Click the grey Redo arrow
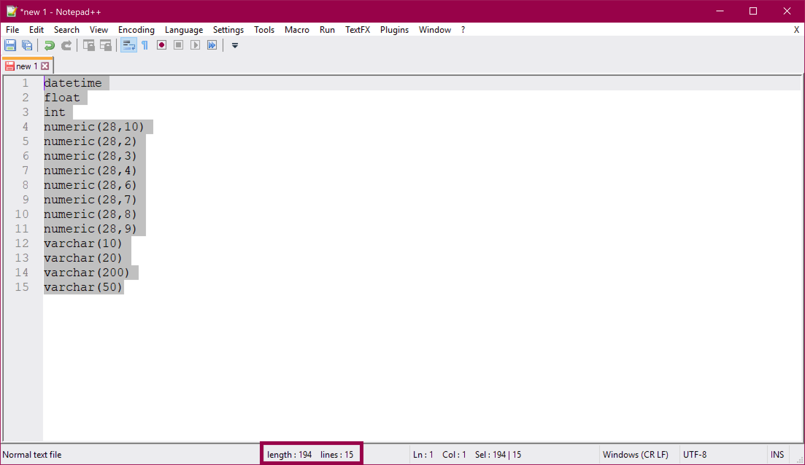The height and width of the screenshot is (465, 805). [66, 45]
